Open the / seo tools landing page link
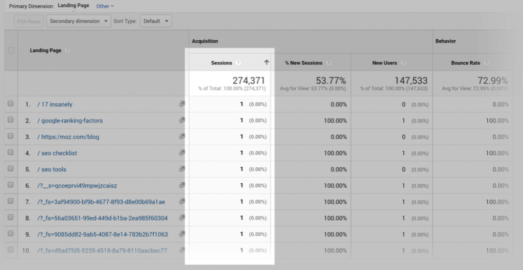This screenshot has height=270, width=523. tap(52, 169)
